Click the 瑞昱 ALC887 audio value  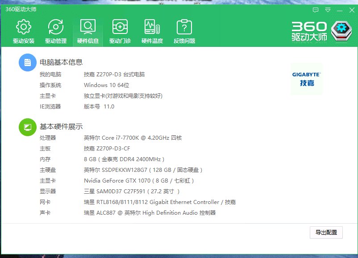(150, 213)
